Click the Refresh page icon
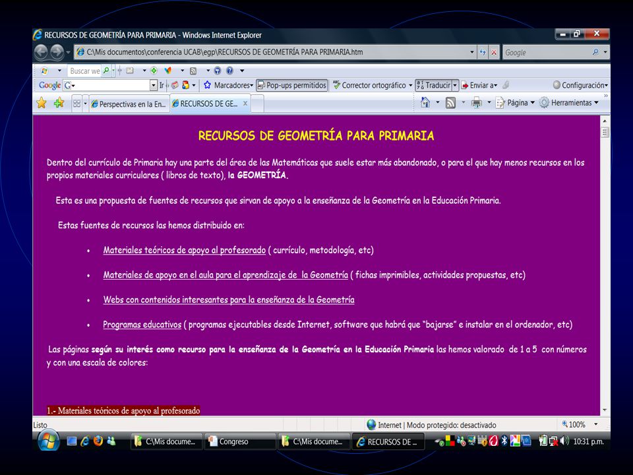 tap(483, 52)
